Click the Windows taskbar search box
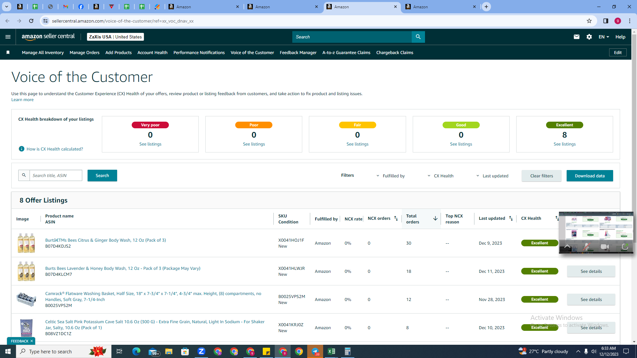The image size is (637, 358). pyautogui.click(x=64, y=351)
